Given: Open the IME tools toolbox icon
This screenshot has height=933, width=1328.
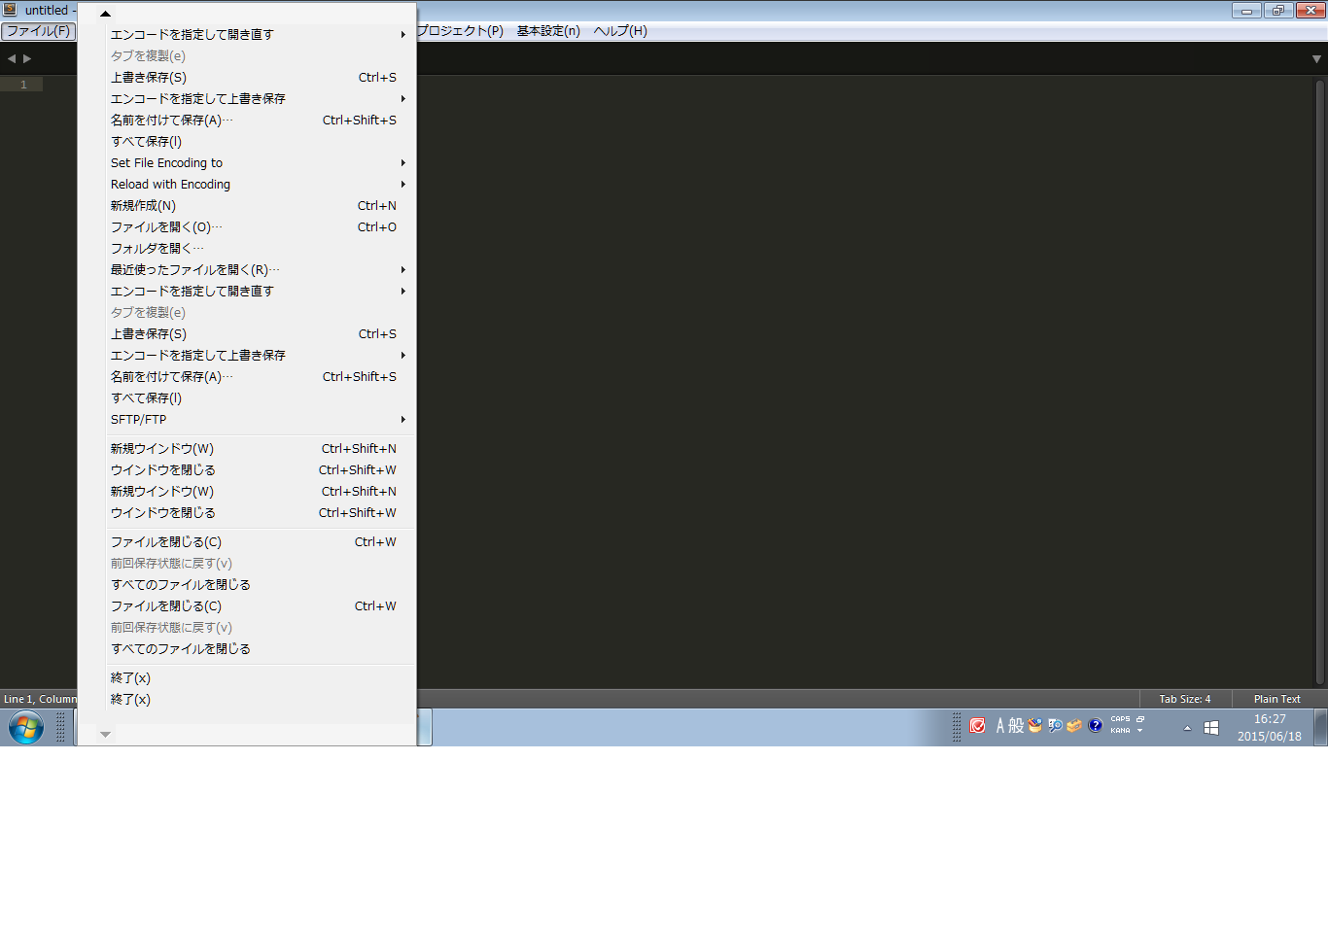Looking at the screenshot, I should (1074, 726).
